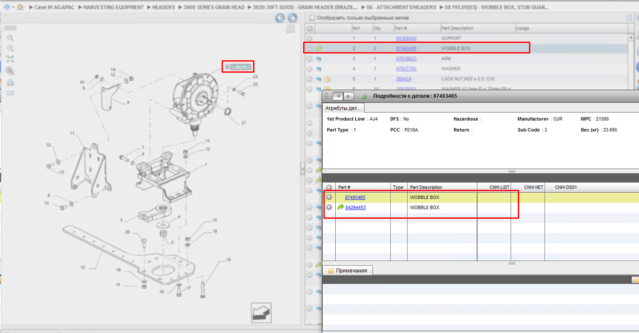
Task: Print the parts diagram
Action: (10, 82)
